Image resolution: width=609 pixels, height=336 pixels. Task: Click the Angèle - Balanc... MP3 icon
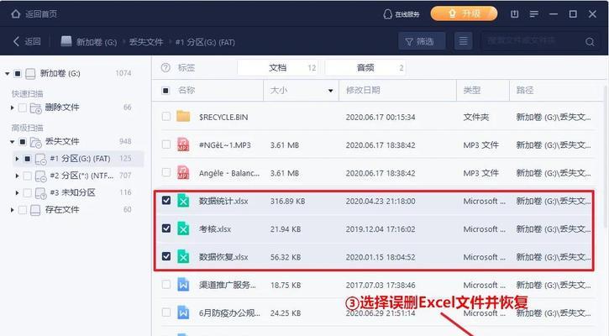pos(183,172)
